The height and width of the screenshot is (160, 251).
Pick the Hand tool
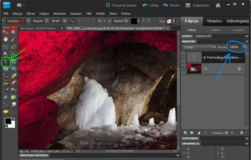pos(6,39)
